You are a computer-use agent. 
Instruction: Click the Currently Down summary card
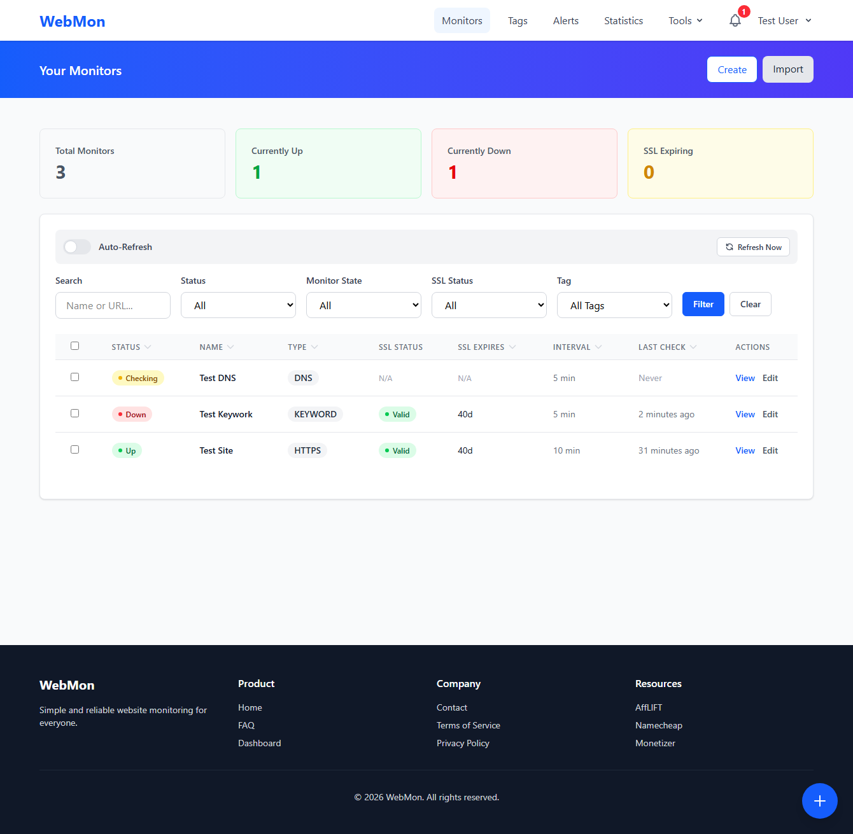tap(524, 163)
